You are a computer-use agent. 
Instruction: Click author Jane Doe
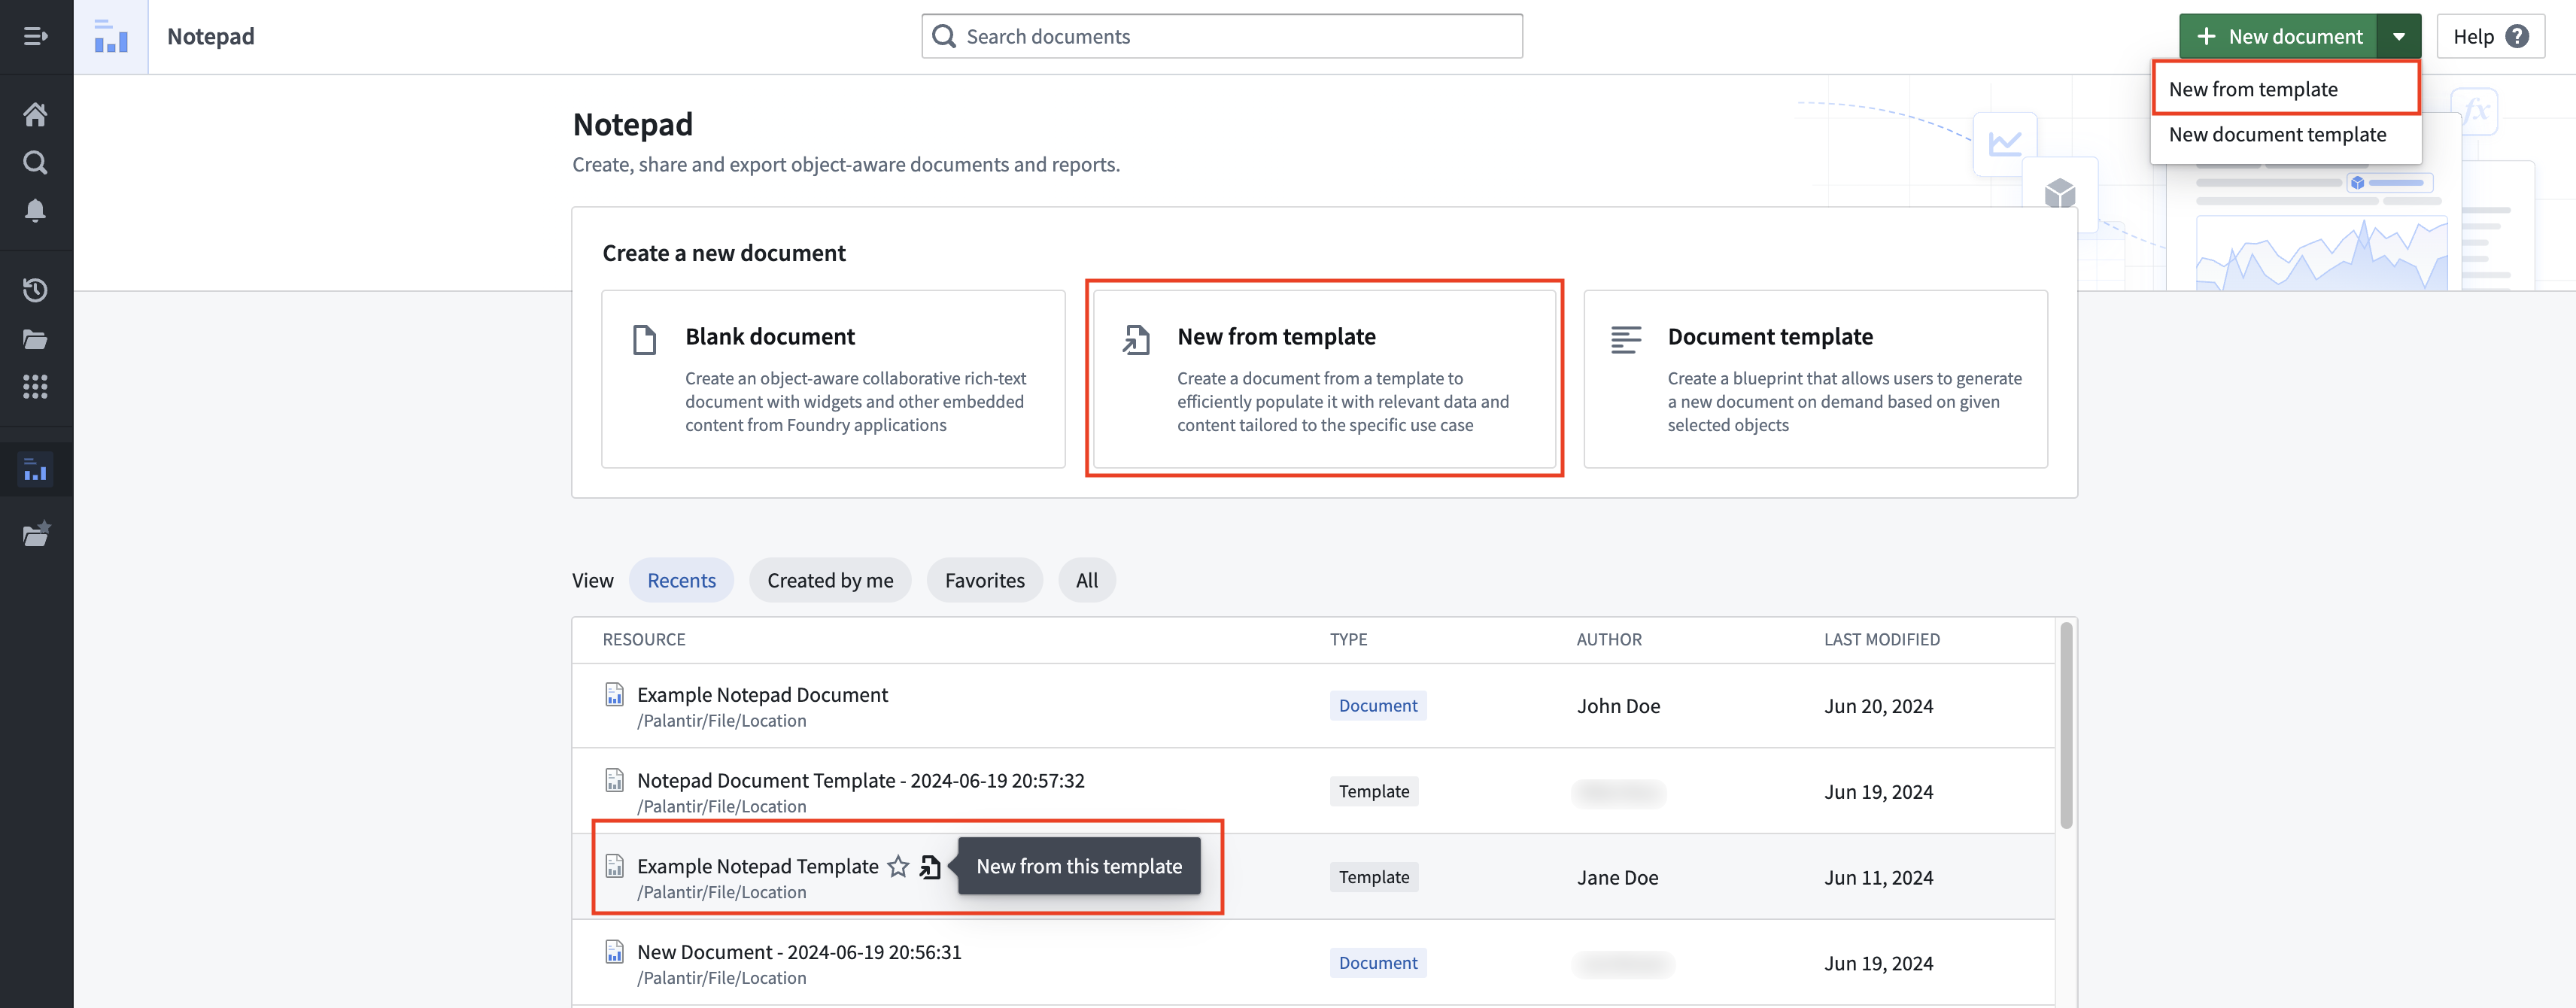(x=1617, y=877)
